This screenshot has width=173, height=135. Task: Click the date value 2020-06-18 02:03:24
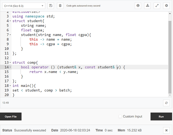75,130
